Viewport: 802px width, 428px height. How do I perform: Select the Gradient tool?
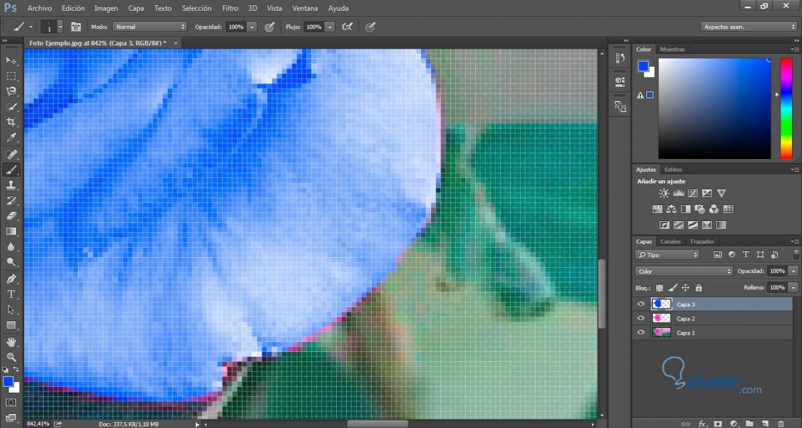pos(11,231)
